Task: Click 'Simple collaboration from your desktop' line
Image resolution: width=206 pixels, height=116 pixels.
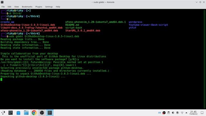Action: coord(29,54)
